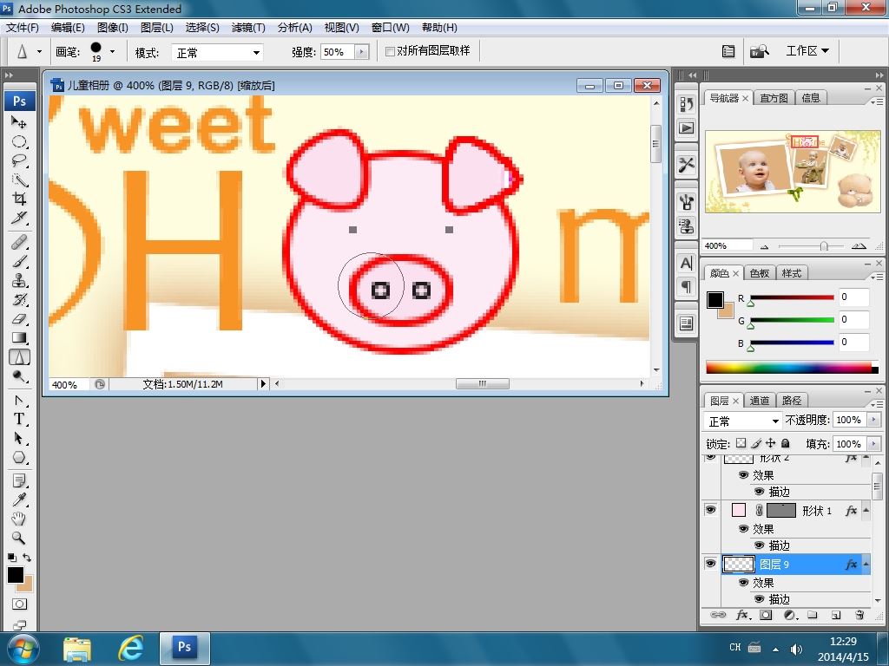Screen dimensions: 889x666
Task: Enable sample all layers checkbox
Action: click(x=390, y=51)
